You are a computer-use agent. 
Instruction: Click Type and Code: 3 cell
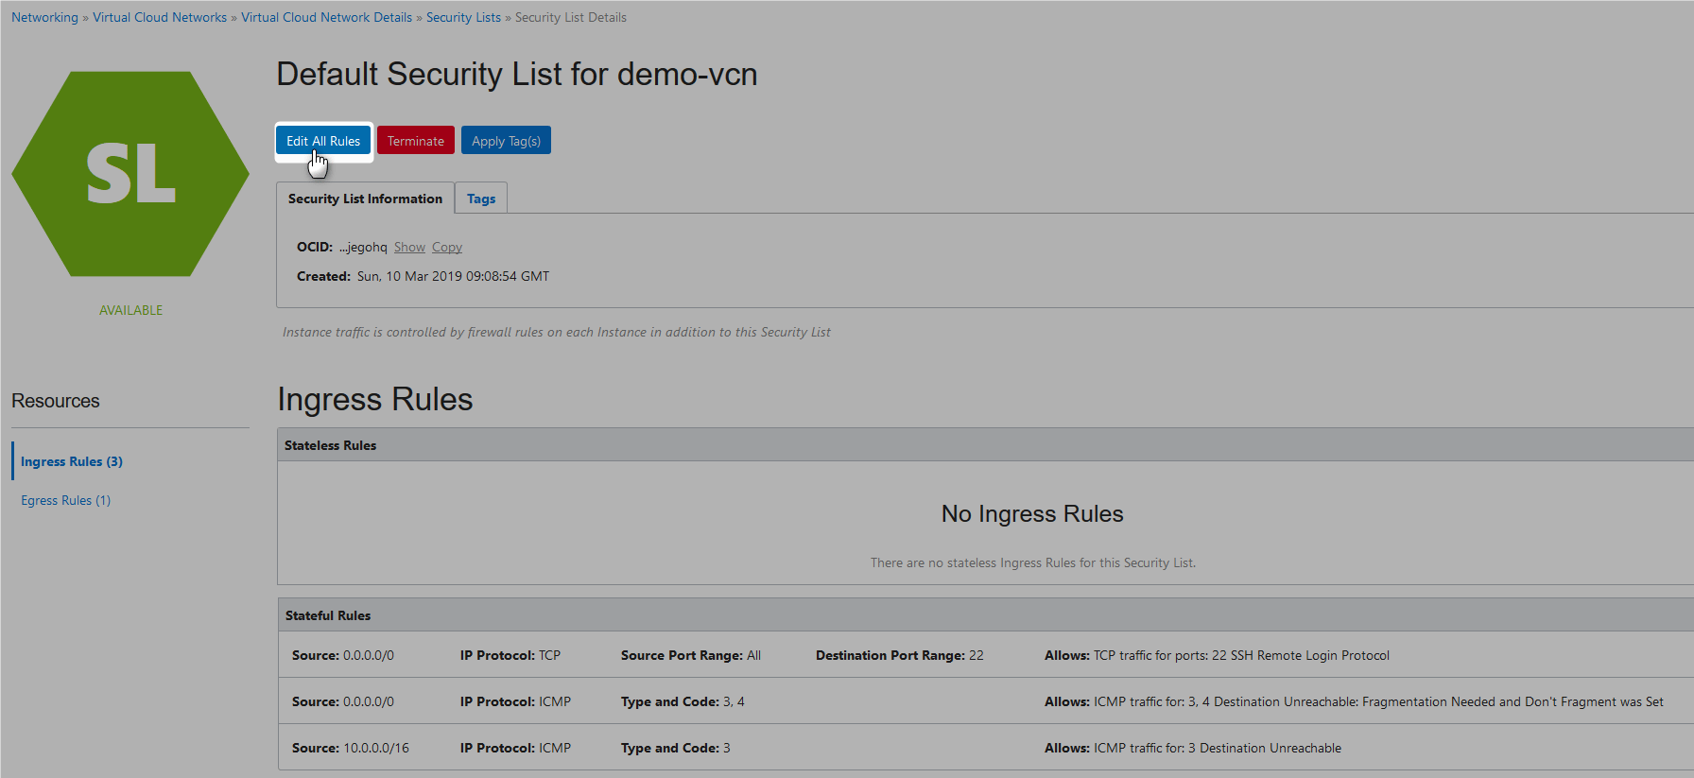point(676,748)
